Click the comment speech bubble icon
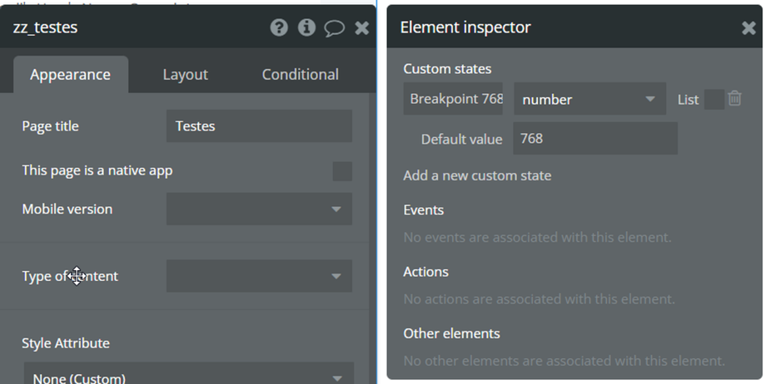This screenshot has width=766, height=384. 334,28
